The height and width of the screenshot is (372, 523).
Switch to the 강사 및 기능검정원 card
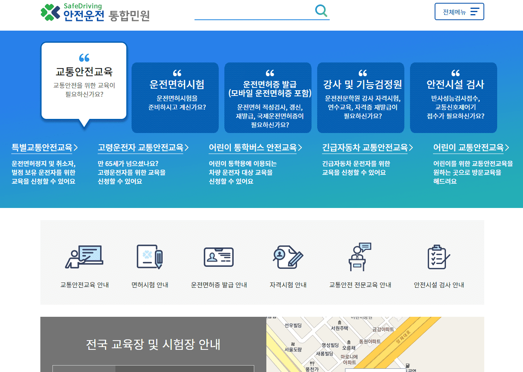(360, 98)
